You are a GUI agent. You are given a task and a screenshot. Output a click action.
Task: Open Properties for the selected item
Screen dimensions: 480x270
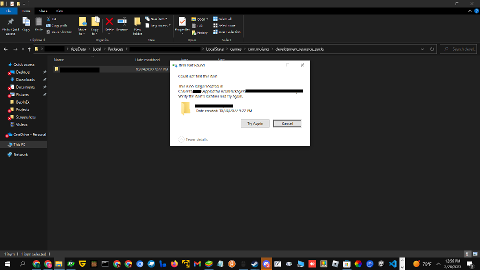click(x=182, y=24)
